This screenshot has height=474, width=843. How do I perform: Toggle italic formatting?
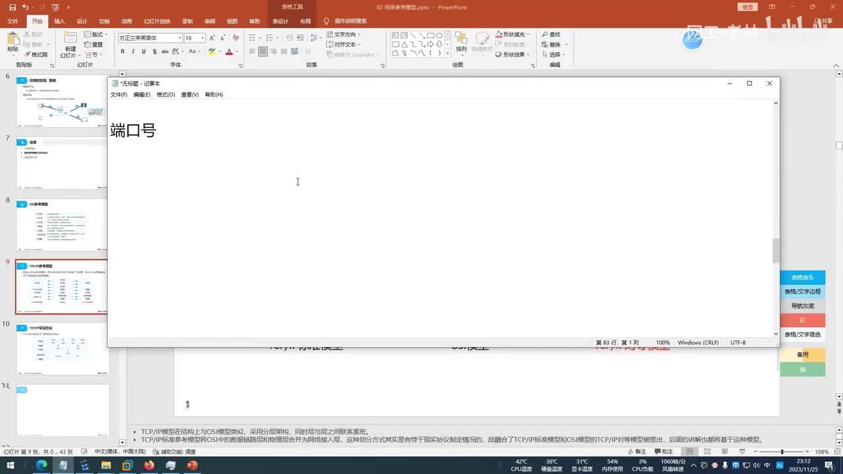(133, 51)
